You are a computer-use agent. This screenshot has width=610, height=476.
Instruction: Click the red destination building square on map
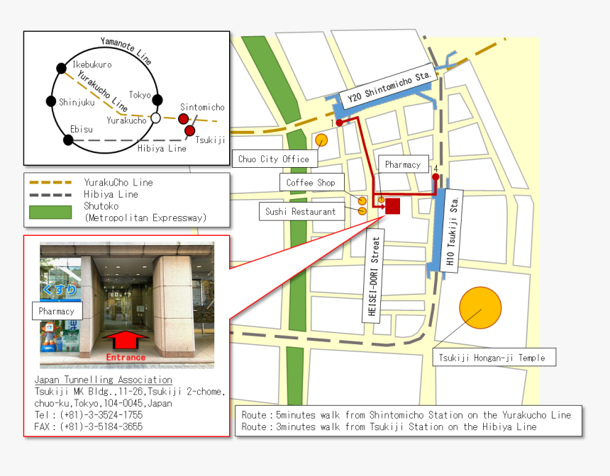click(x=392, y=206)
